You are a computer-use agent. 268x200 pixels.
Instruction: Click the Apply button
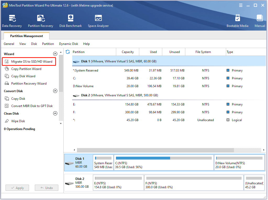[17, 188]
